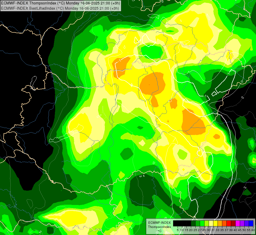Click the legend scale value 45

coord(240,230)
